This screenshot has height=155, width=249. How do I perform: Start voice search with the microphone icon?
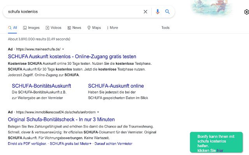pyautogui.click(x=157, y=12)
